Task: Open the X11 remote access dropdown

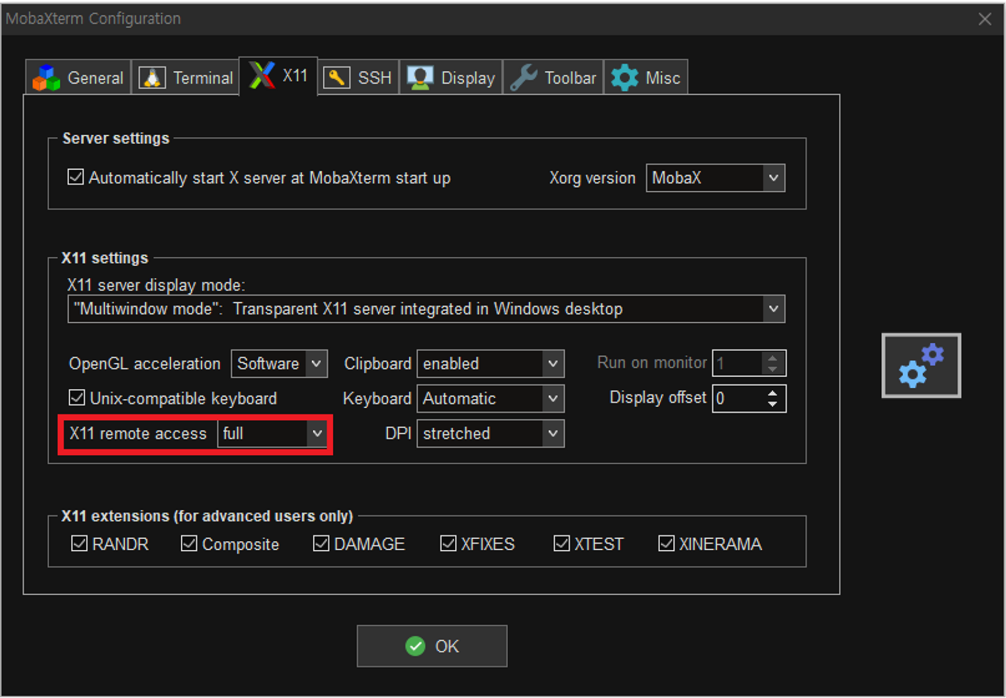Action: tap(317, 433)
